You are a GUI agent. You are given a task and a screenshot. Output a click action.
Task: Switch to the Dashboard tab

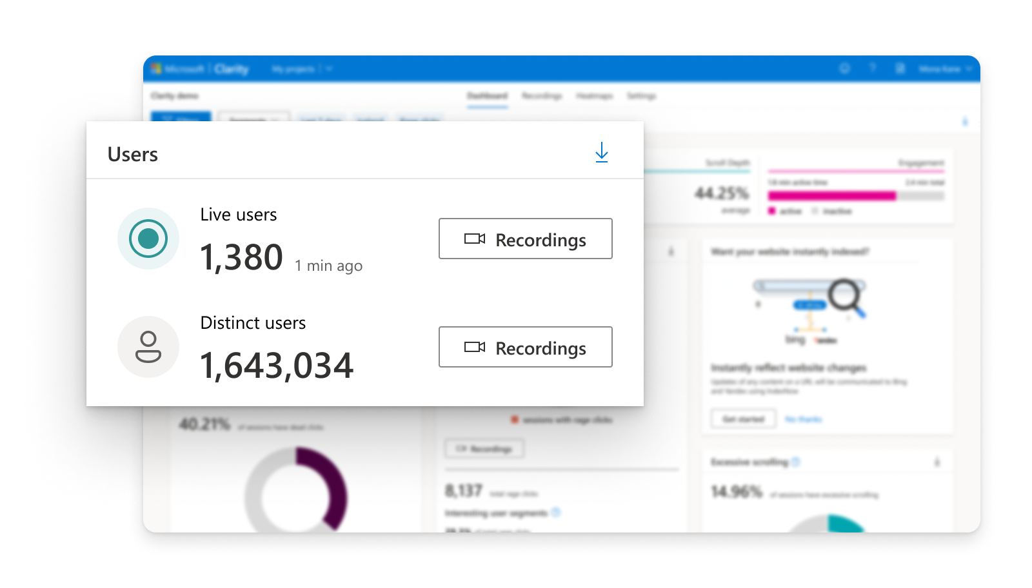click(487, 96)
